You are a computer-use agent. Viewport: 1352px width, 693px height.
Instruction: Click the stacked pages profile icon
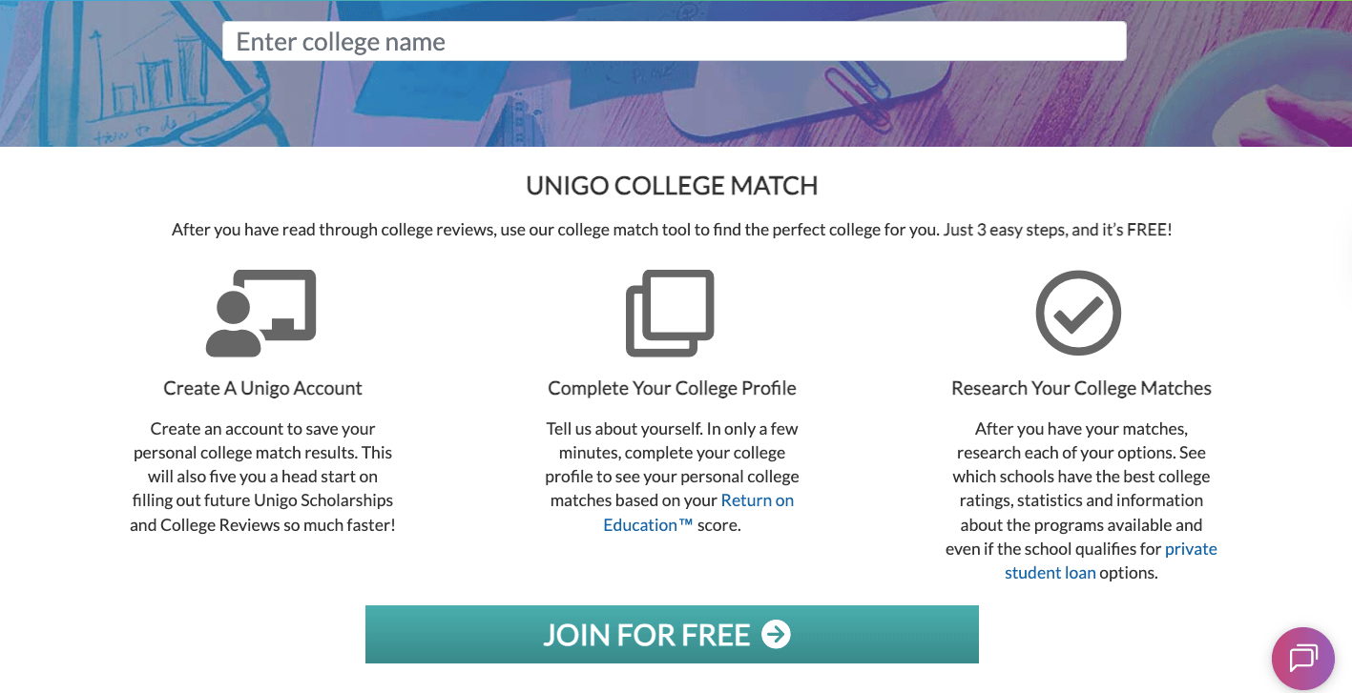[x=670, y=314]
